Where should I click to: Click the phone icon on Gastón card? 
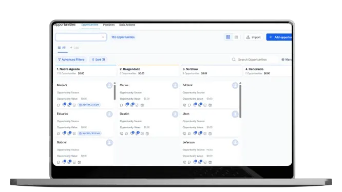(x=122, y=133)
